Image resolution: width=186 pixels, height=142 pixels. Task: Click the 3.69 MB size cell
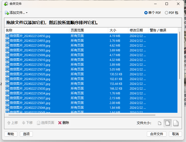tap(115, 50)
